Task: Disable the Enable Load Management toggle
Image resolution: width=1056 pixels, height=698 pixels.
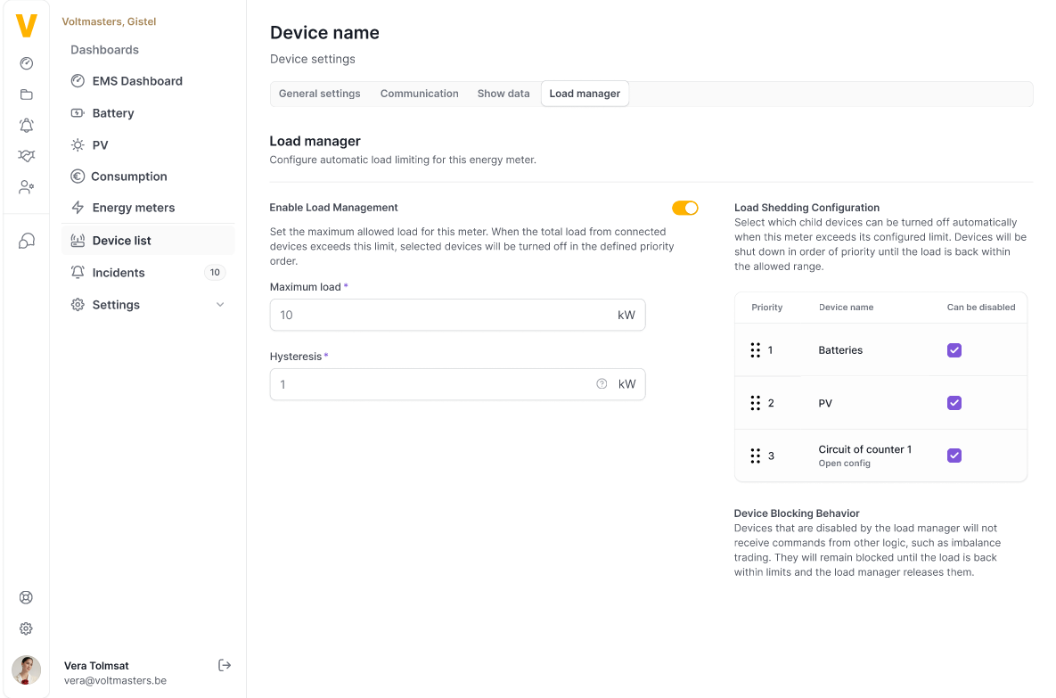Action: point(684,208)
